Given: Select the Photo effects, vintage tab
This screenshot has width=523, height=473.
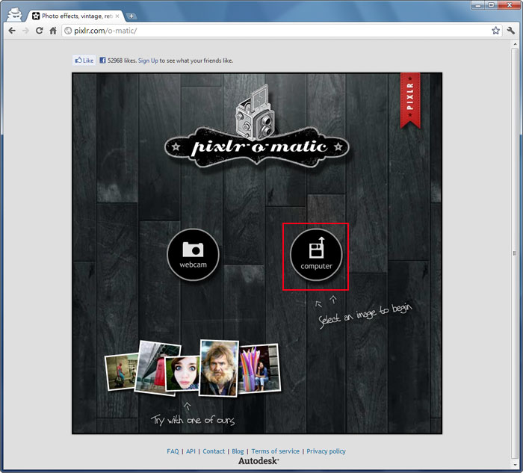Looking at the screenshot, I should point(75,16).
